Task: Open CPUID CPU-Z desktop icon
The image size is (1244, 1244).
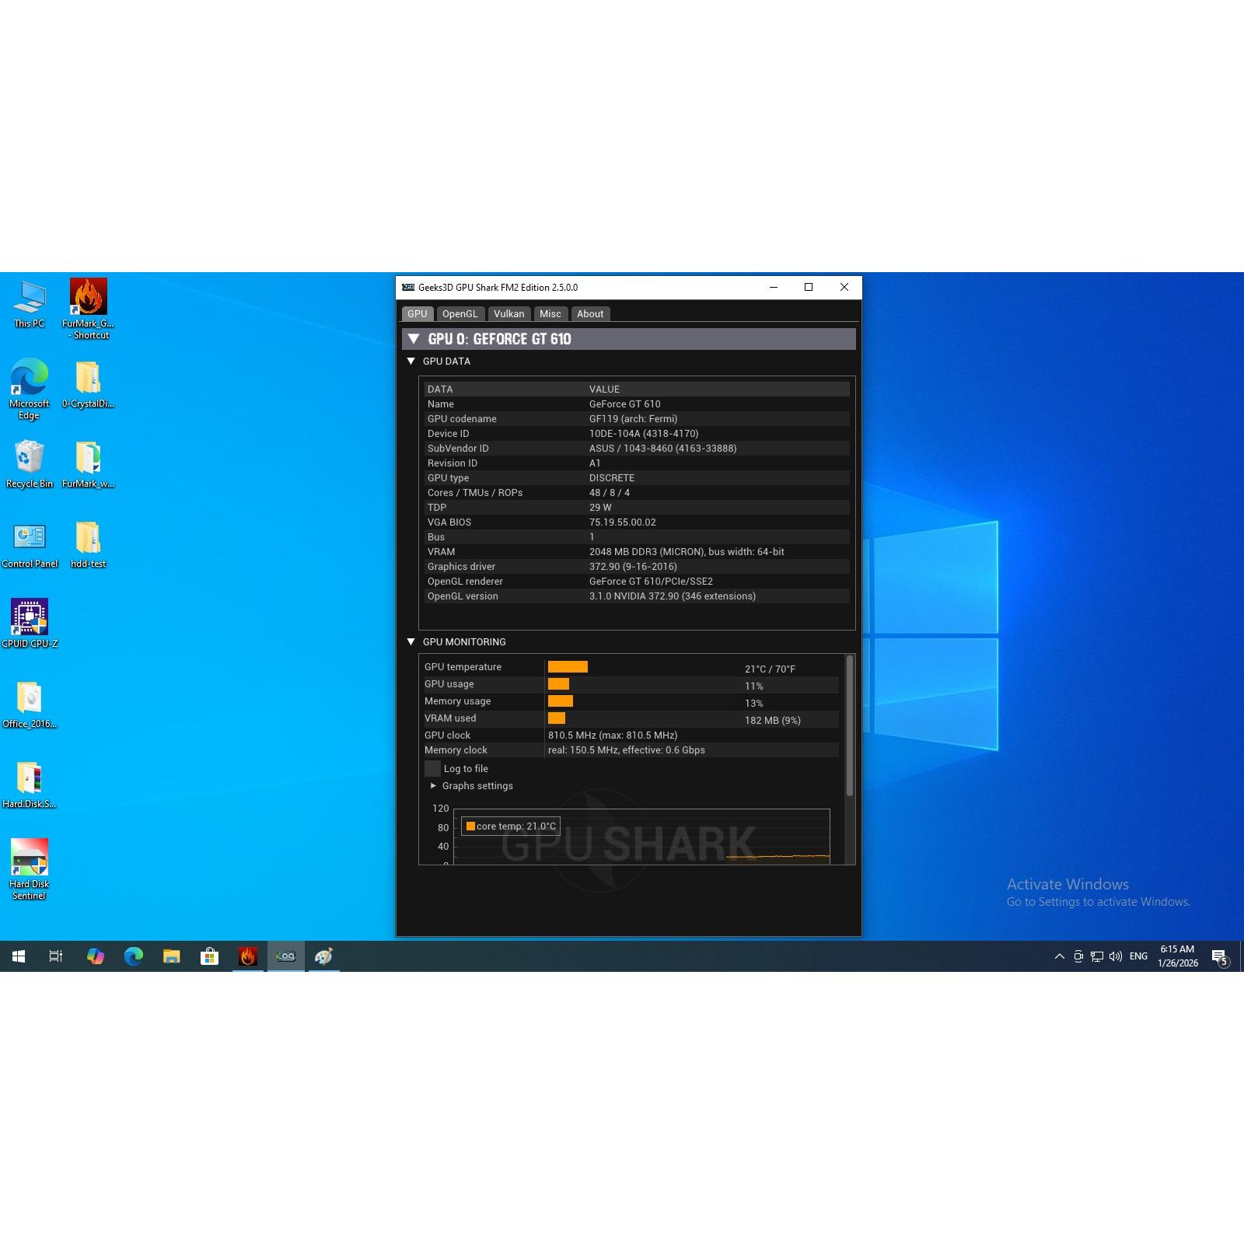Action: click(x=30, y=618)
